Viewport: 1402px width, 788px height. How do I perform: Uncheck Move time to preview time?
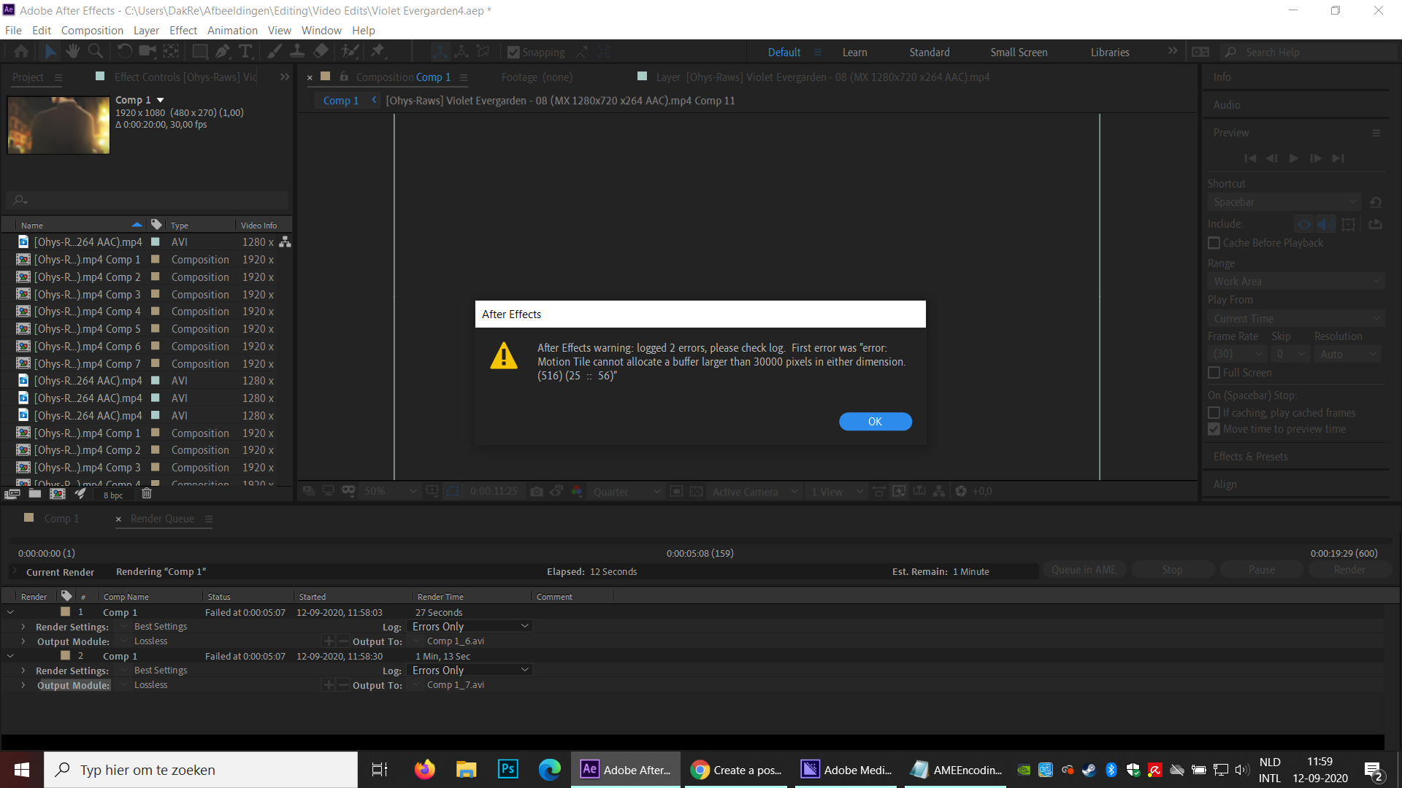(x=1214, y=429)
